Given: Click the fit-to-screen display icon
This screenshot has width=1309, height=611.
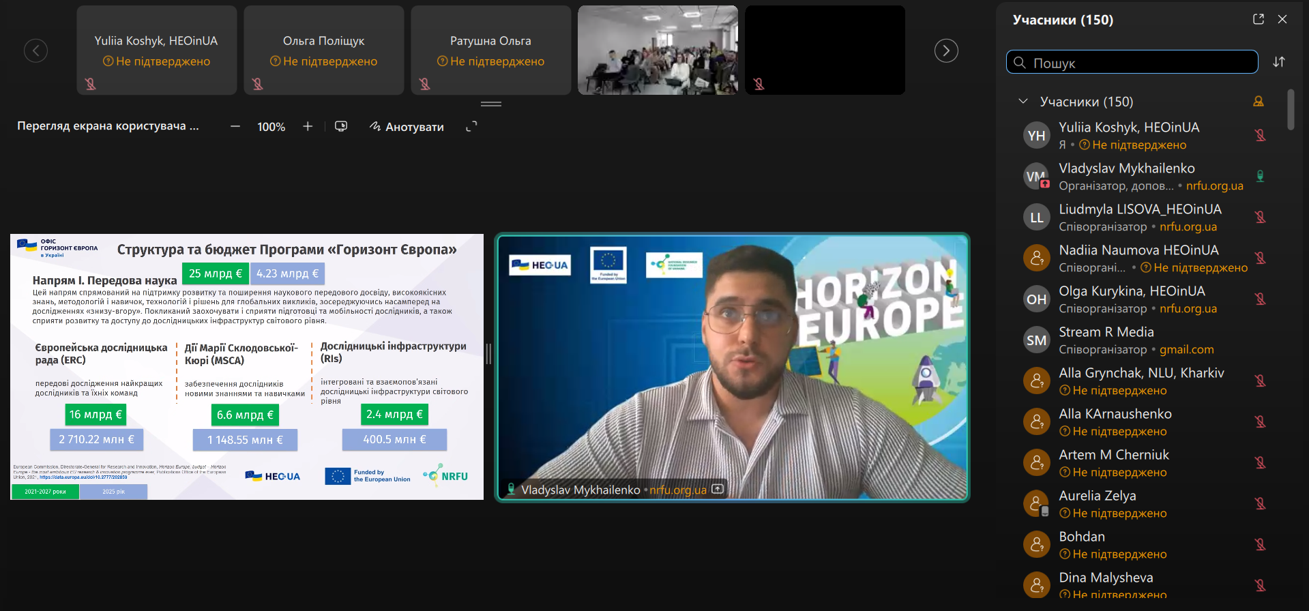Looking at the screenshot, I should [341, 126].
